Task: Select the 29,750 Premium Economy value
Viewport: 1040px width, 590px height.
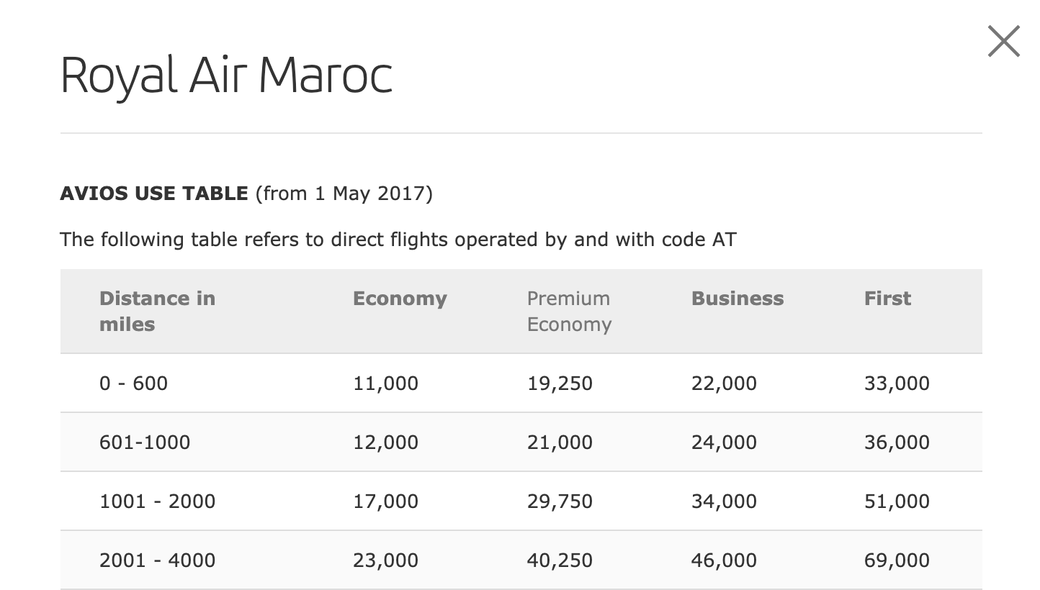Action: [560, 501]
